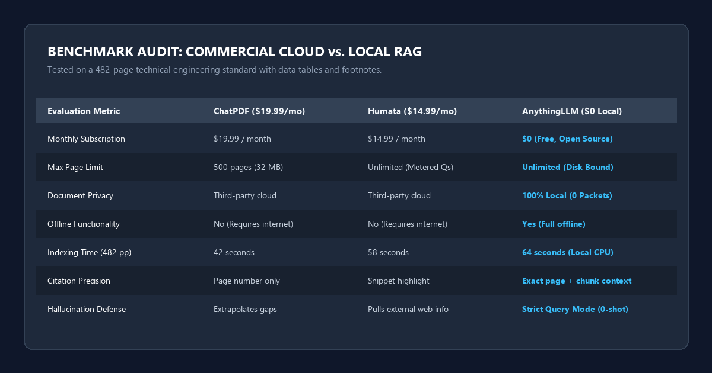This screenshot has height=373, width=712.
Task: Click the 'Page number only' cell
Action: [x=246, y=281]
